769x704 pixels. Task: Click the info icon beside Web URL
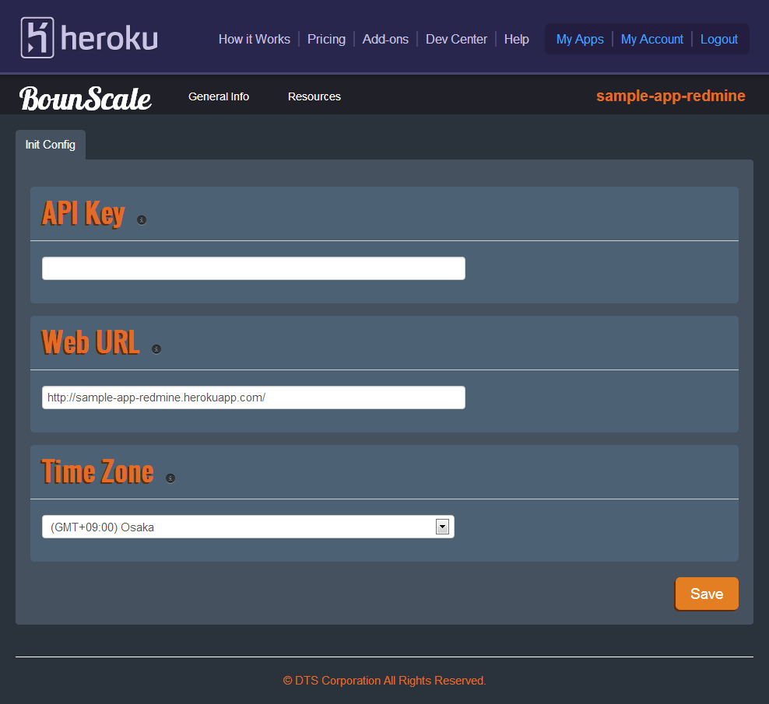156,349
